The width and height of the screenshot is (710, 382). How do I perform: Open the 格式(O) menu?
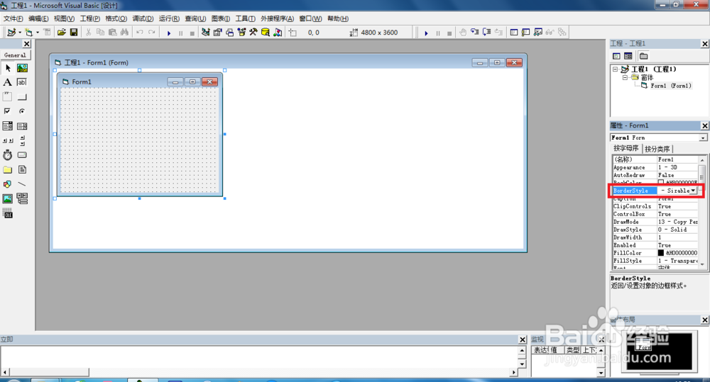coord(116,18)
